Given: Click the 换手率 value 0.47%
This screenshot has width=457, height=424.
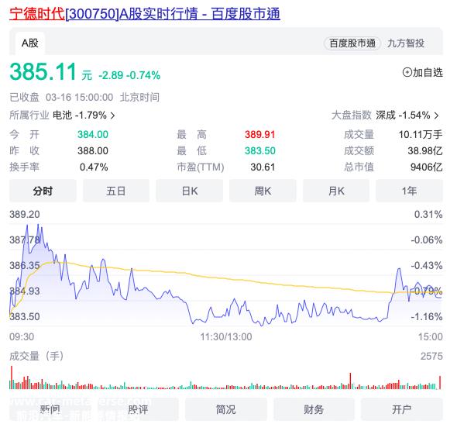Looking at the screenshot, I should (94, 167).
